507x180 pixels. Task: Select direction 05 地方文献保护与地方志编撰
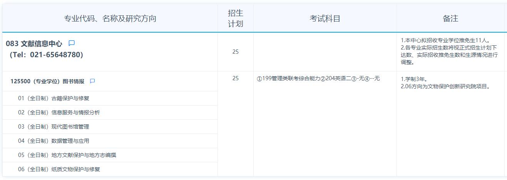(67, 155)
